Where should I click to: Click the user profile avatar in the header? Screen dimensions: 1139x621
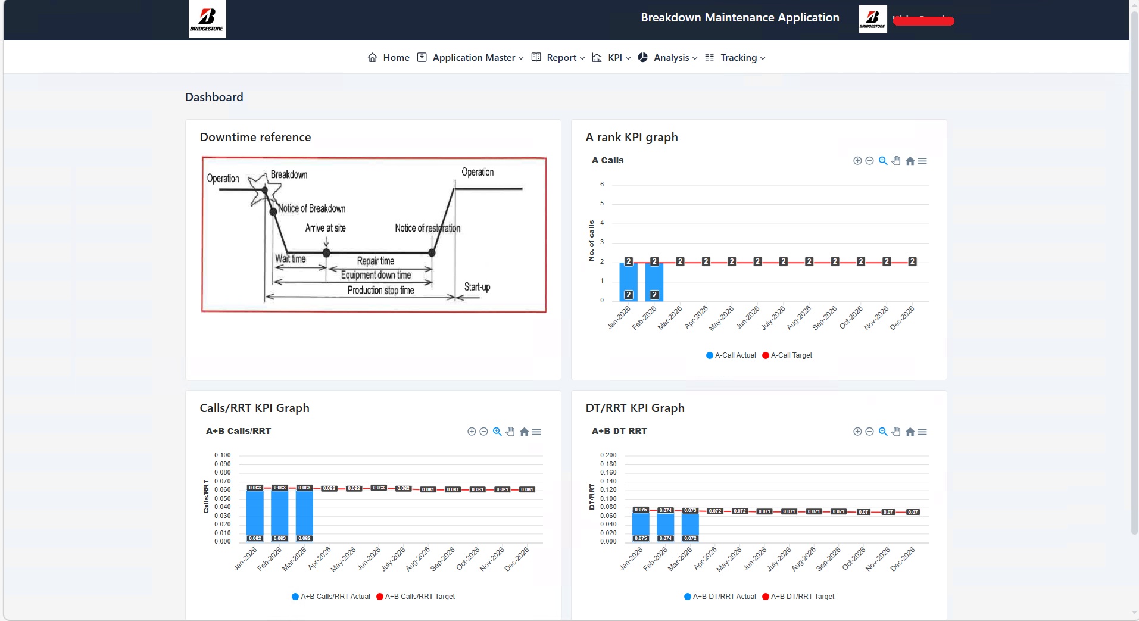pos(872,19)
